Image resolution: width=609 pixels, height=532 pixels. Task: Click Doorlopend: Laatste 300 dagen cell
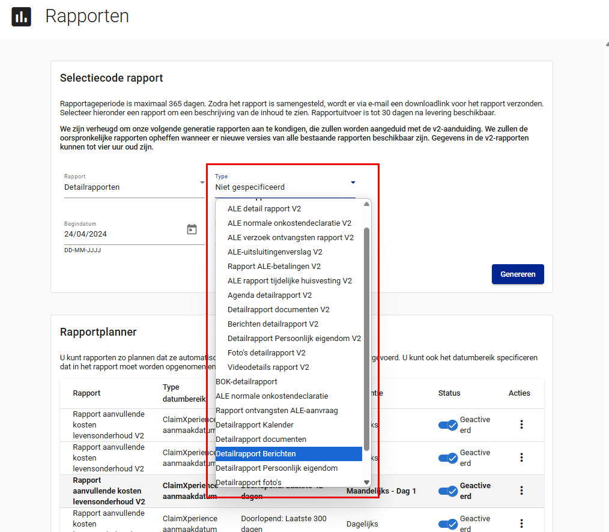pos(283,524)
